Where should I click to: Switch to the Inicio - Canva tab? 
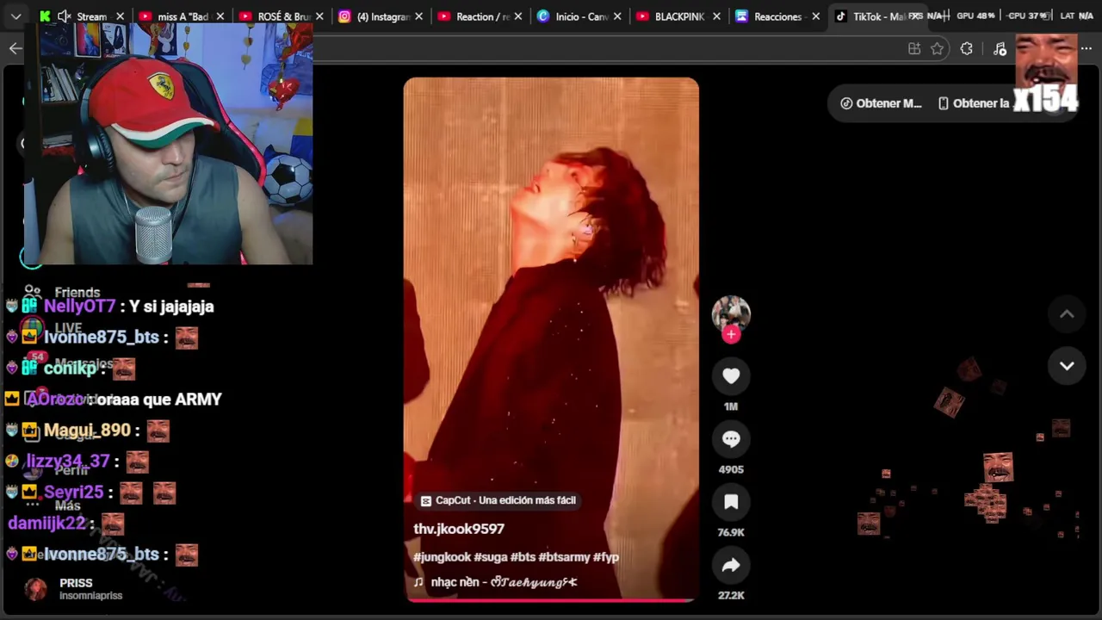pos(579,16)
